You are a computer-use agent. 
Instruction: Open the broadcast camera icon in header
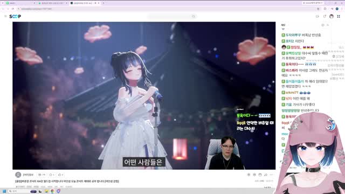[x=318, y=16]
